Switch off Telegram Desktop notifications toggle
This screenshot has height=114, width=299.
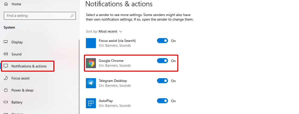[163, 81]
